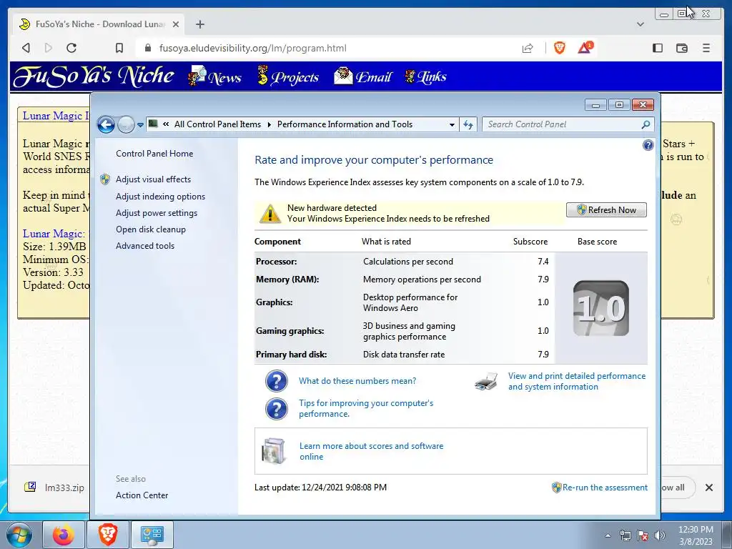The height and width of the screenshot is (549, 732).
Task: Click the Processor row label
Action: pyautogui.click(x=277, y=262)
